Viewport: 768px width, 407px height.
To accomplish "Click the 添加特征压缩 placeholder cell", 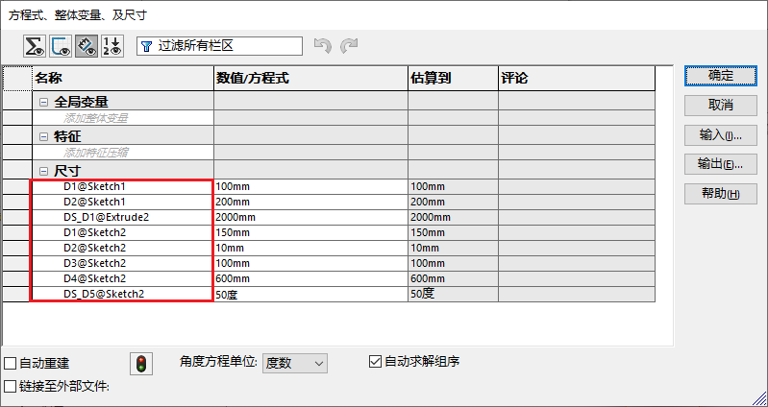I will tap(123, 153).
